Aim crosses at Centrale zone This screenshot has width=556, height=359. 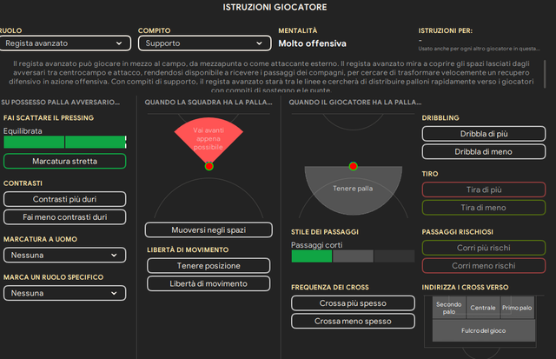tap(483, 308)
